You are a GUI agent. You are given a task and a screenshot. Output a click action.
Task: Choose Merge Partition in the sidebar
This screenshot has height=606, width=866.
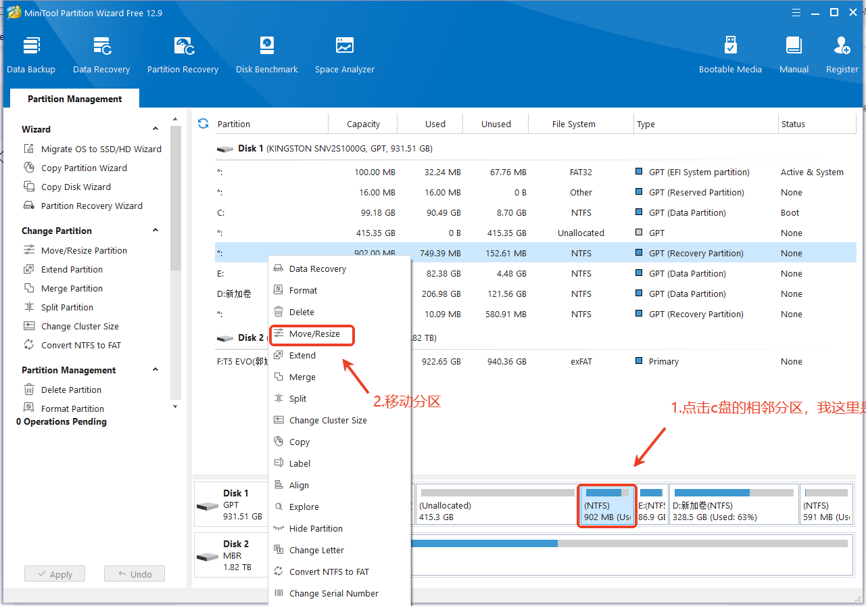64,288
